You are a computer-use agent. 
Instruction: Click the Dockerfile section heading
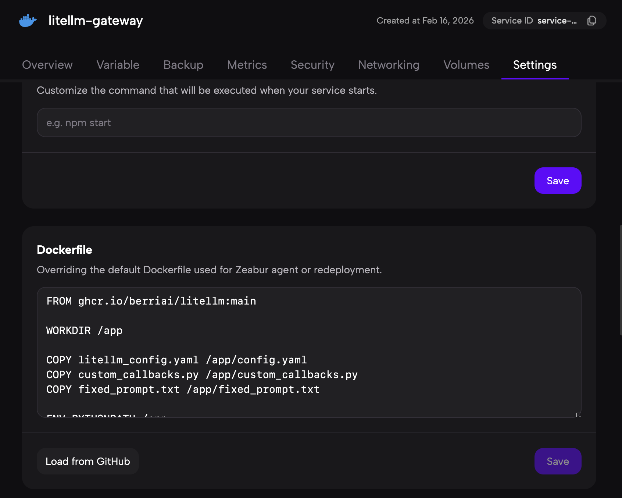pyautogui.click(x=64, y=250)
